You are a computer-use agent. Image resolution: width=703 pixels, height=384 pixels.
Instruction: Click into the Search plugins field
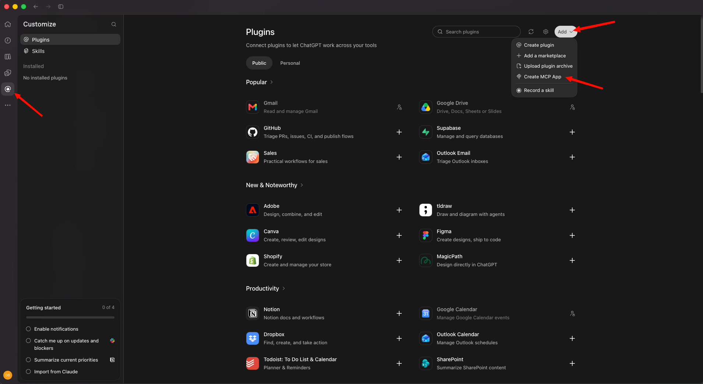[476, 32]
